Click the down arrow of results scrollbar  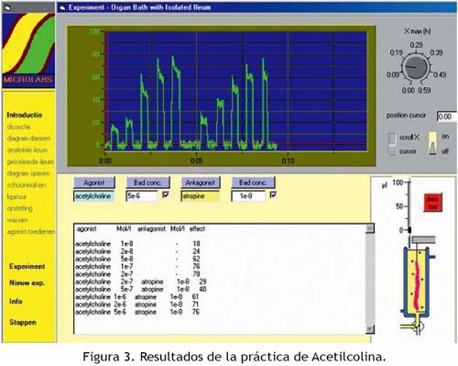370,329
